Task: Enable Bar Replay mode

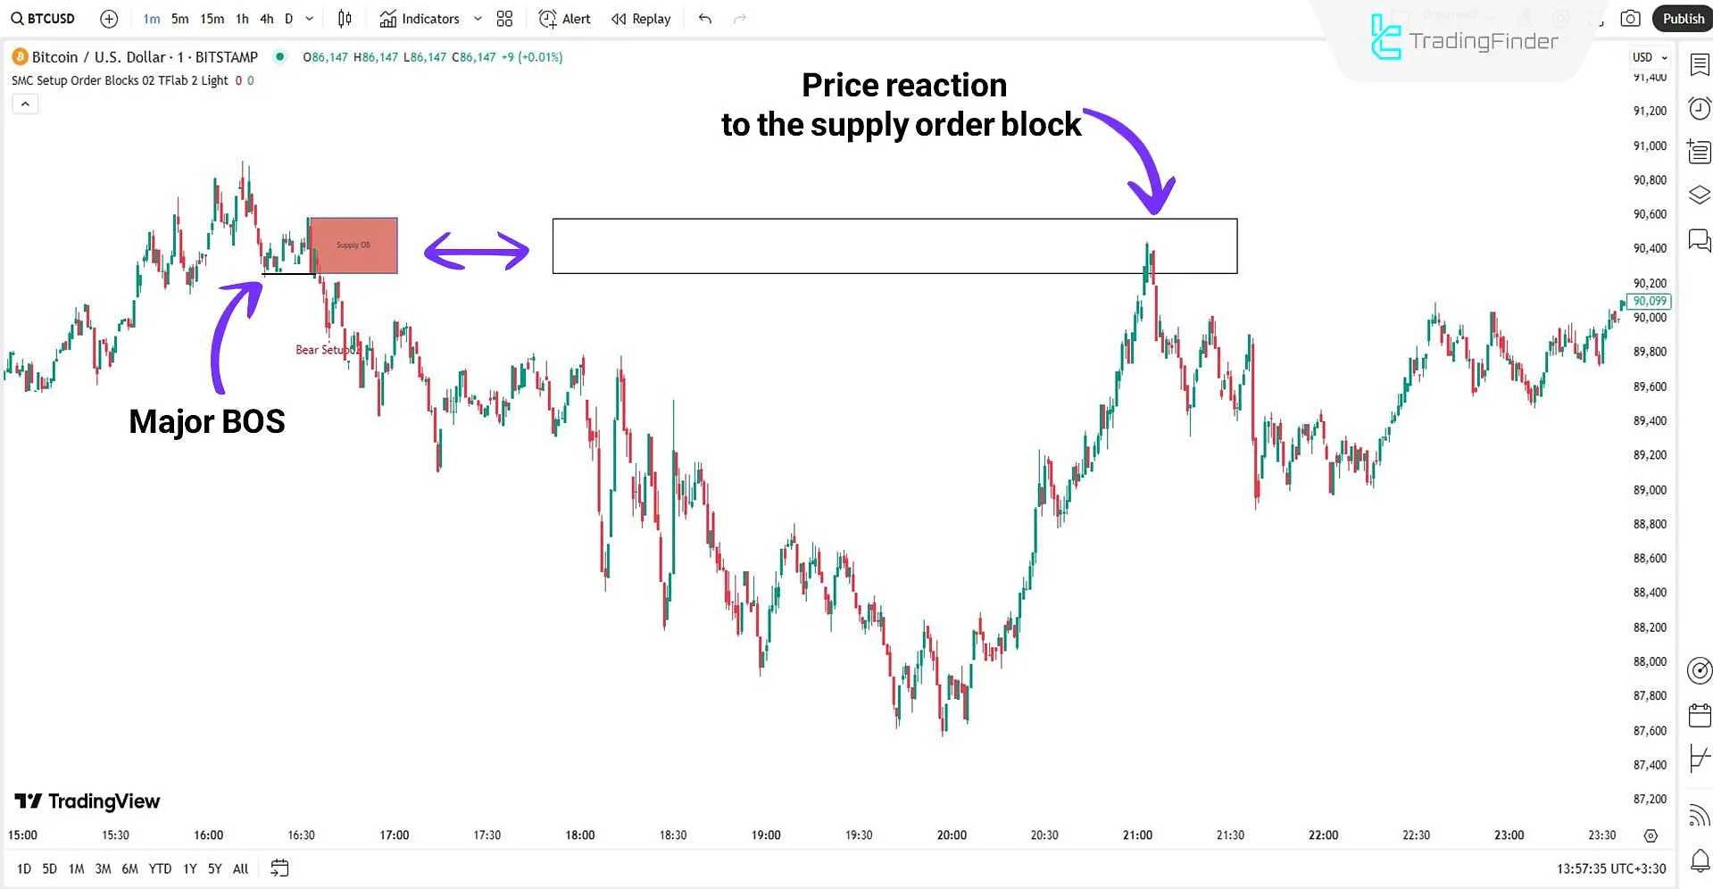Action: click(640, 18)
